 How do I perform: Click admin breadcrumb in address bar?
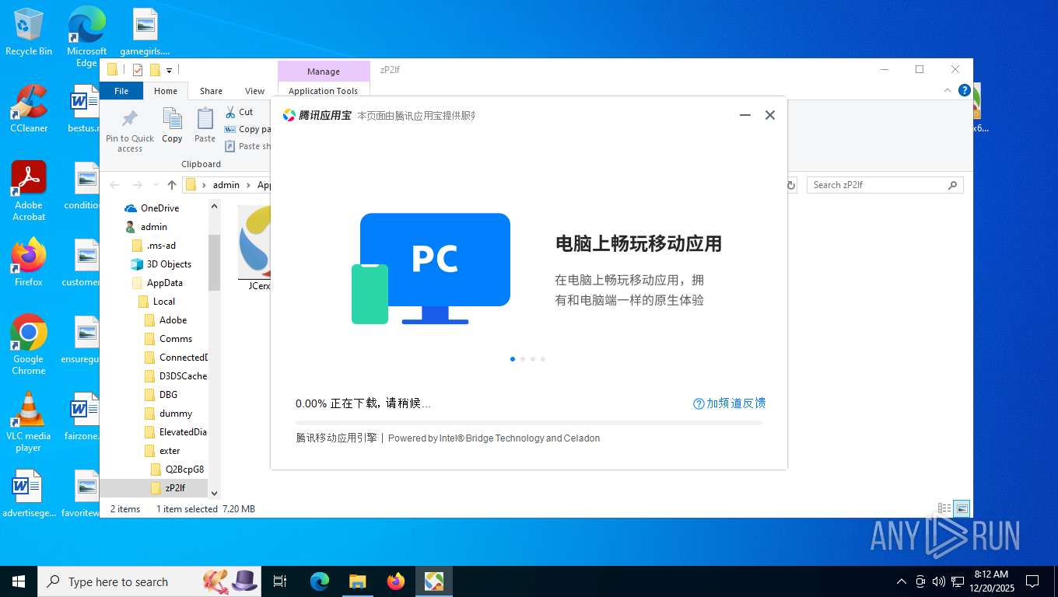tap(226, 185)
